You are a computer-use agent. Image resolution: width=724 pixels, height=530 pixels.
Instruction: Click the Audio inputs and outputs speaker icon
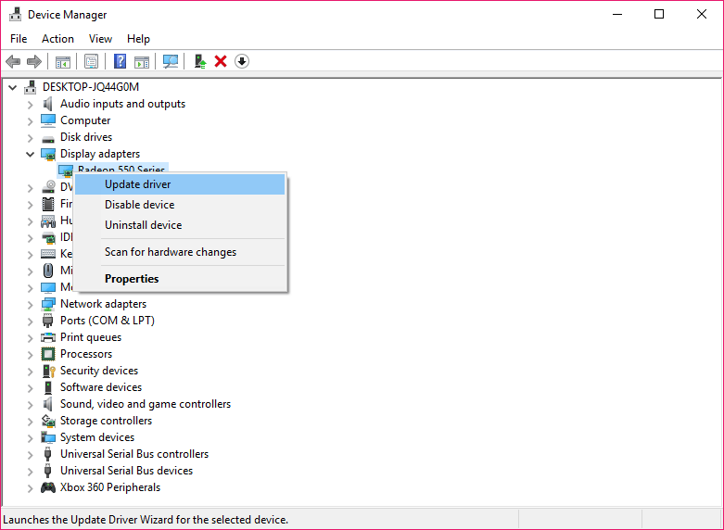48,104
